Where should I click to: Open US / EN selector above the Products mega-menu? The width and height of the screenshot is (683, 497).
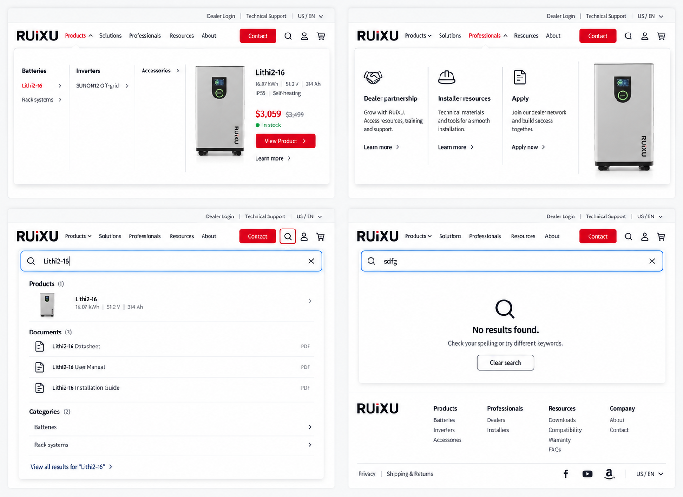click(310, 16)
